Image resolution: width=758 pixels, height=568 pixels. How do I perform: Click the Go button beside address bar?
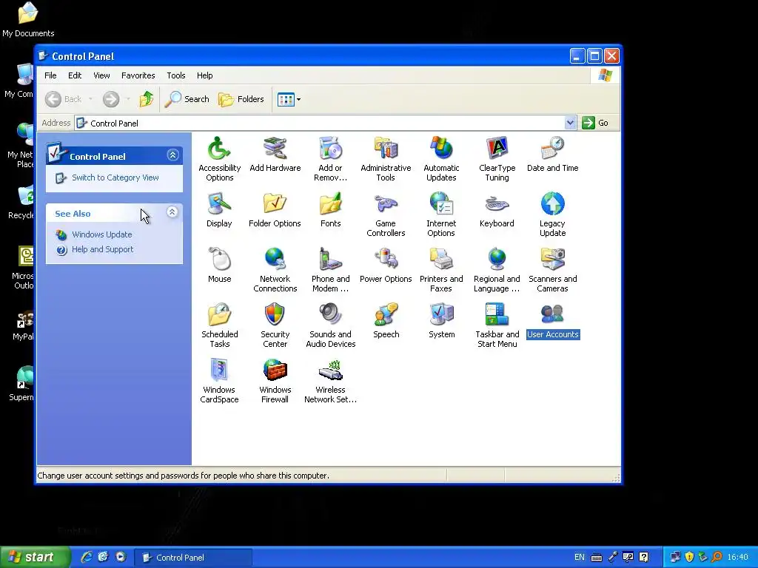point(596,123)
